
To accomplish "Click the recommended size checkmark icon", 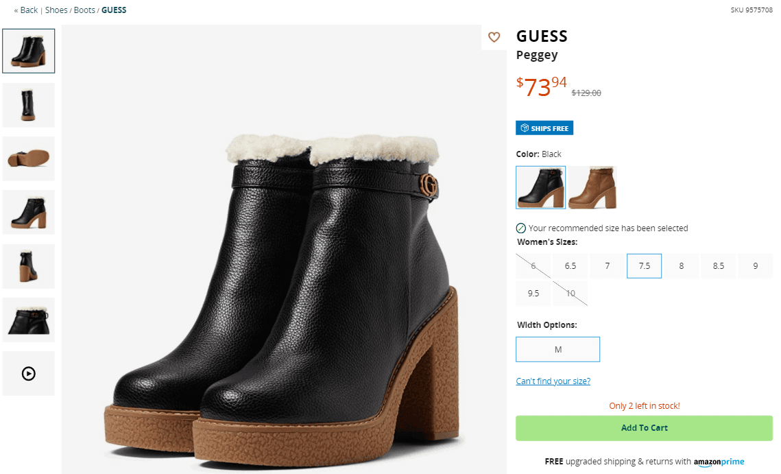I will [520, 228].
